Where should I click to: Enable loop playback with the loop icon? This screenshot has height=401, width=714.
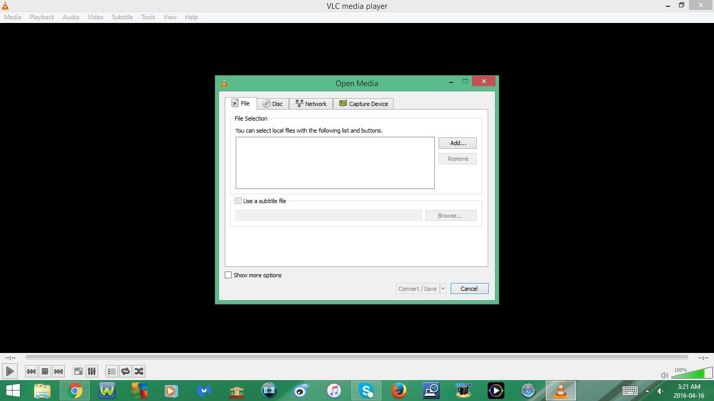click(125, 371)
